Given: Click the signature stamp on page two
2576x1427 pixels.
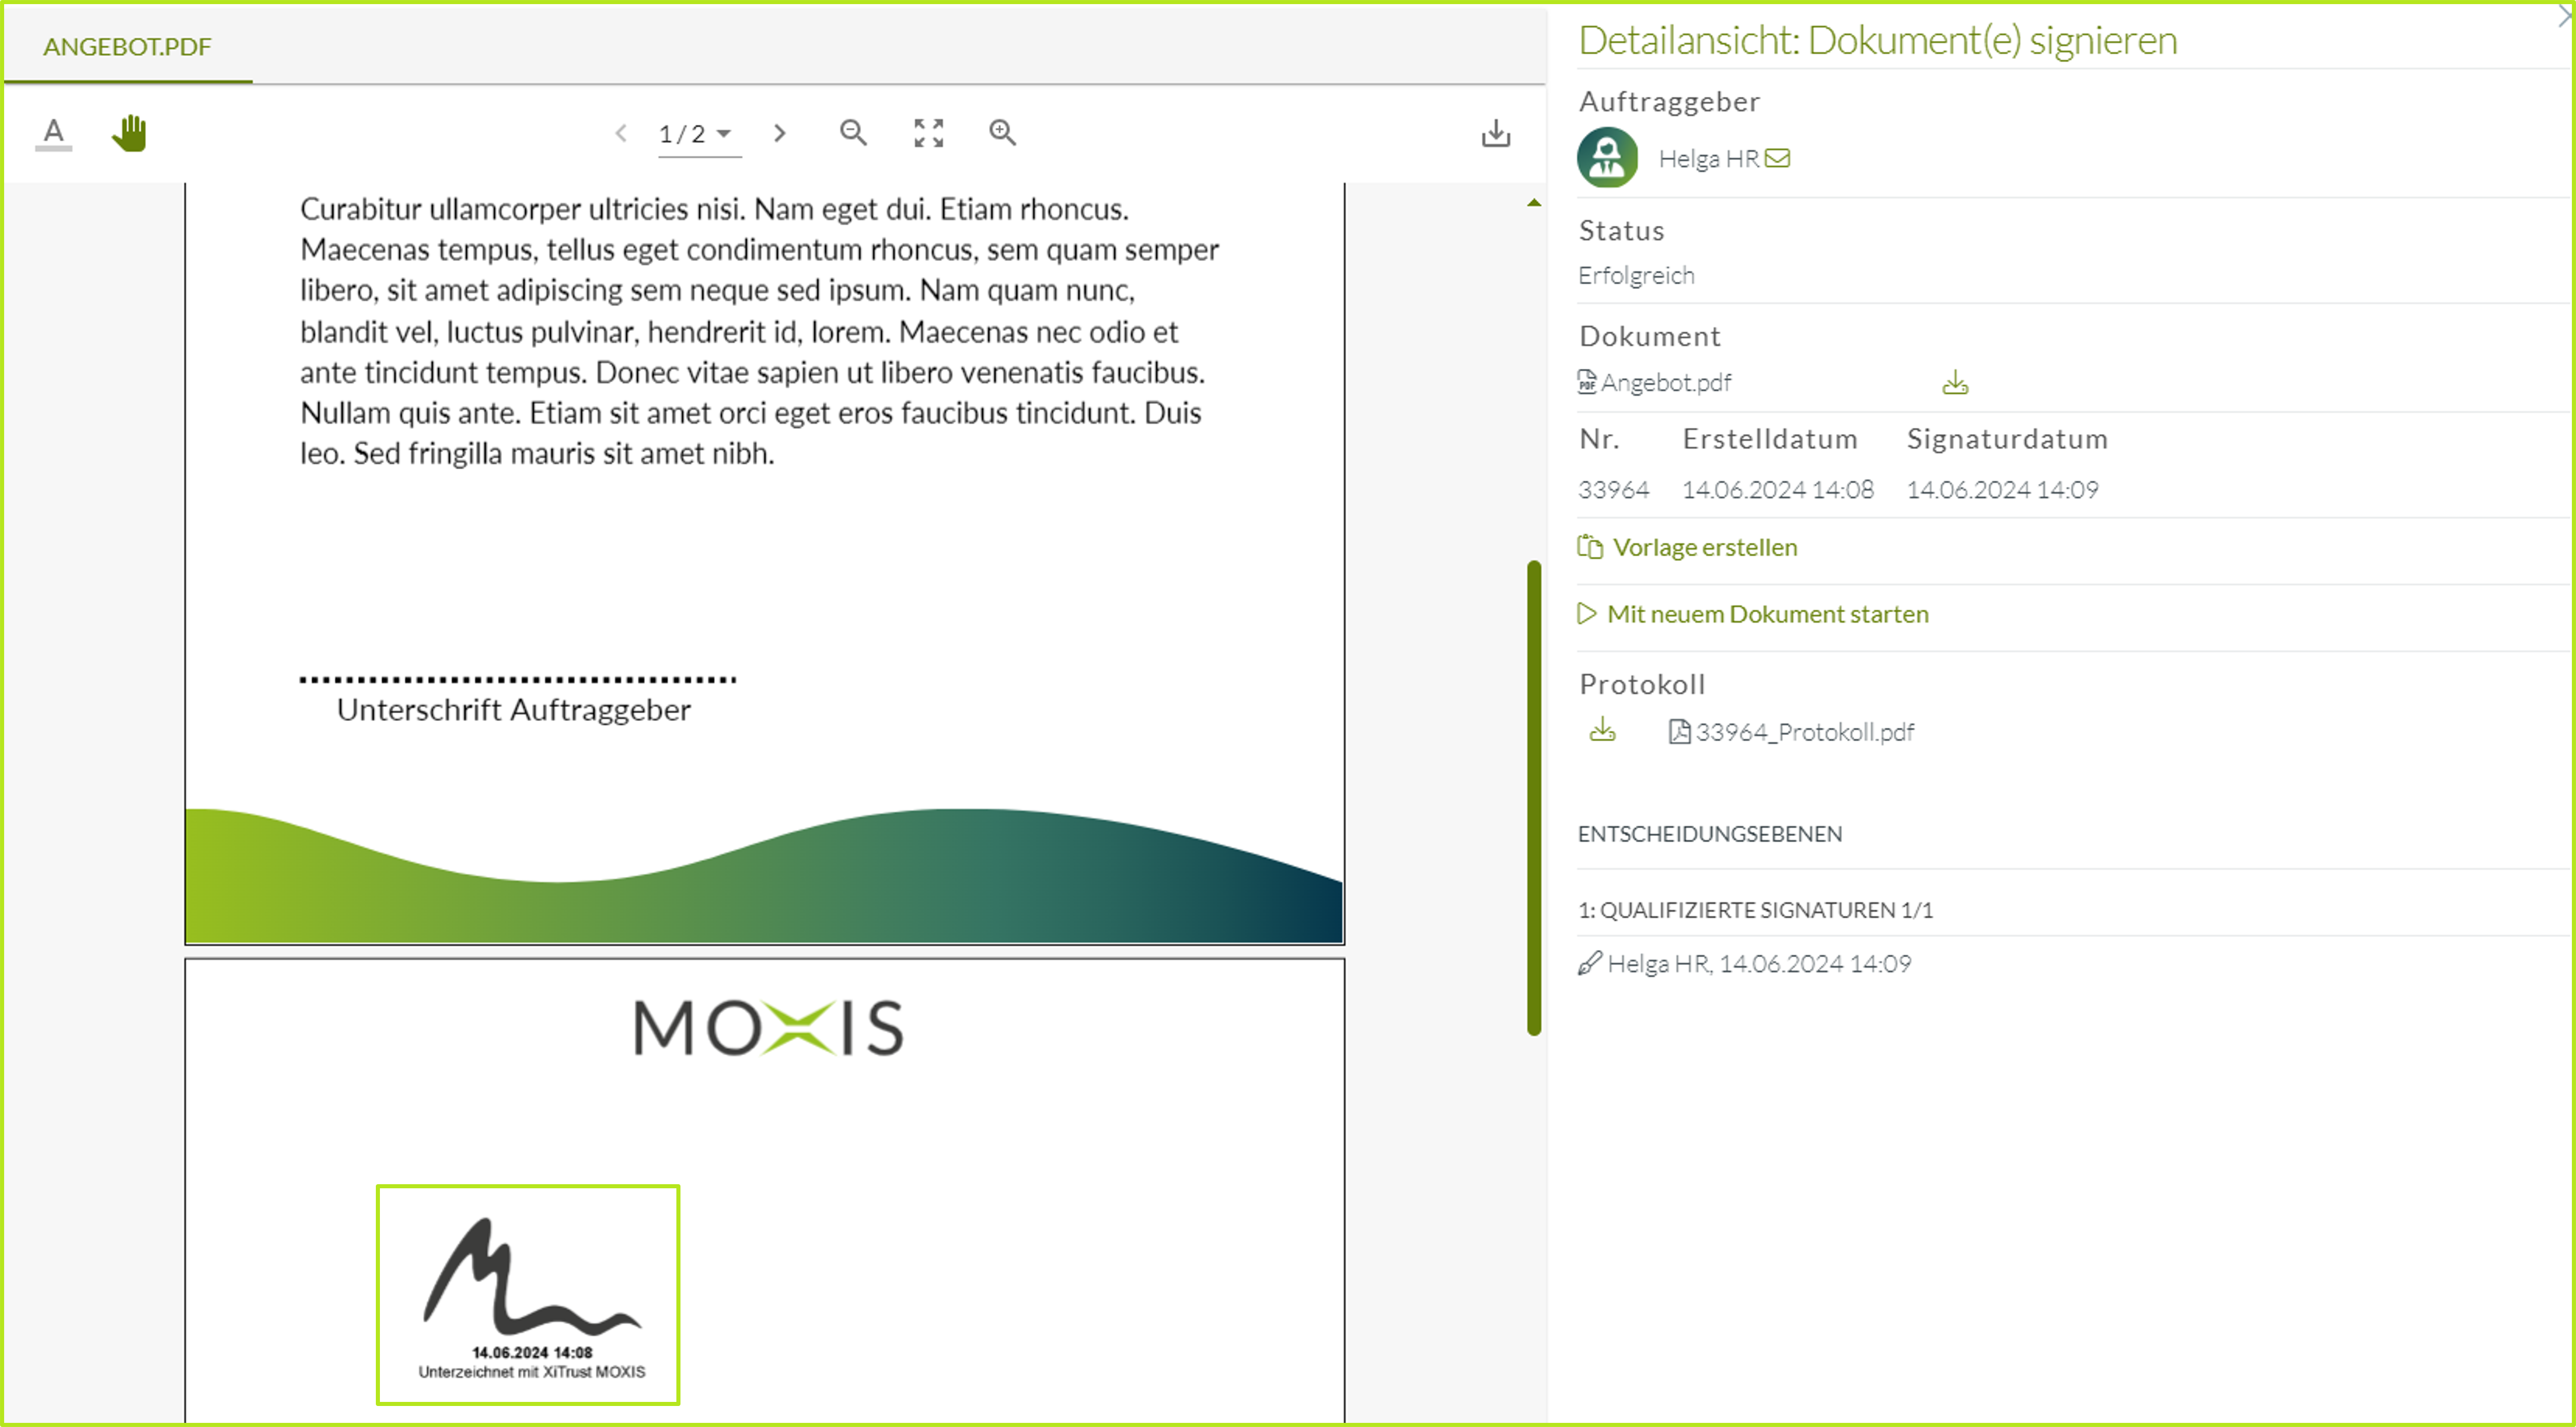Looking at the screenshot, I should 528,1294.
